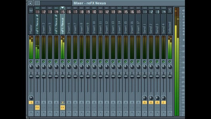Click the INS 10 track number display

click(94, 12)
